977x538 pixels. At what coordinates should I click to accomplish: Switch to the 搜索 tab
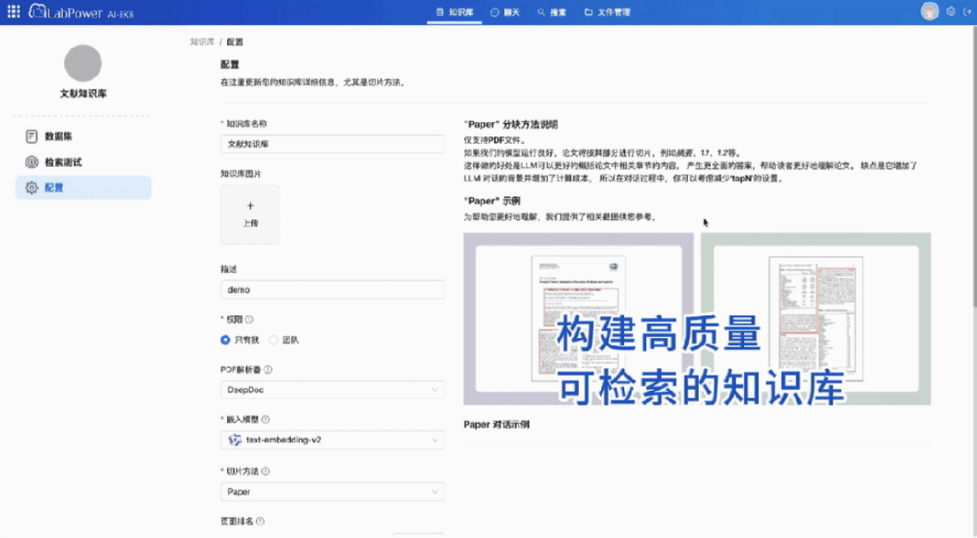(x=552, y=12)
